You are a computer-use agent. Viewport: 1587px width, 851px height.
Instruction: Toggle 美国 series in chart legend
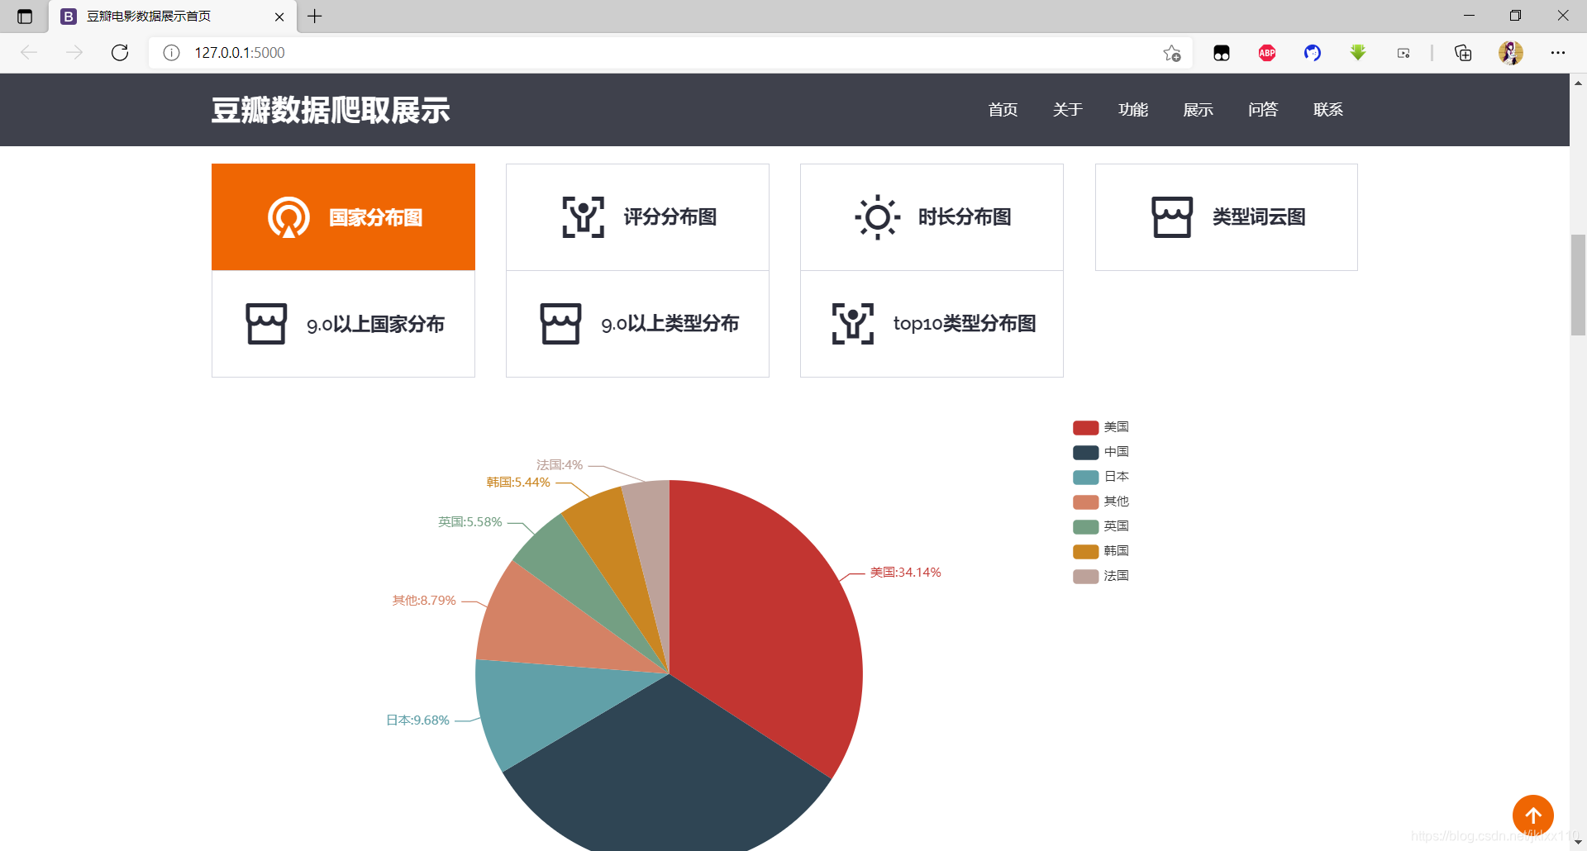tap(1101, 427)
